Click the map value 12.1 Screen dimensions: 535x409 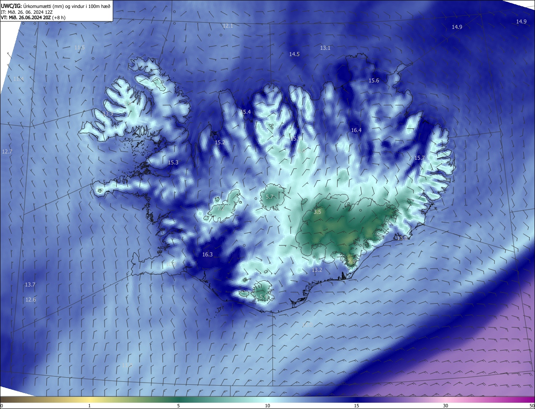click(228, 26)
